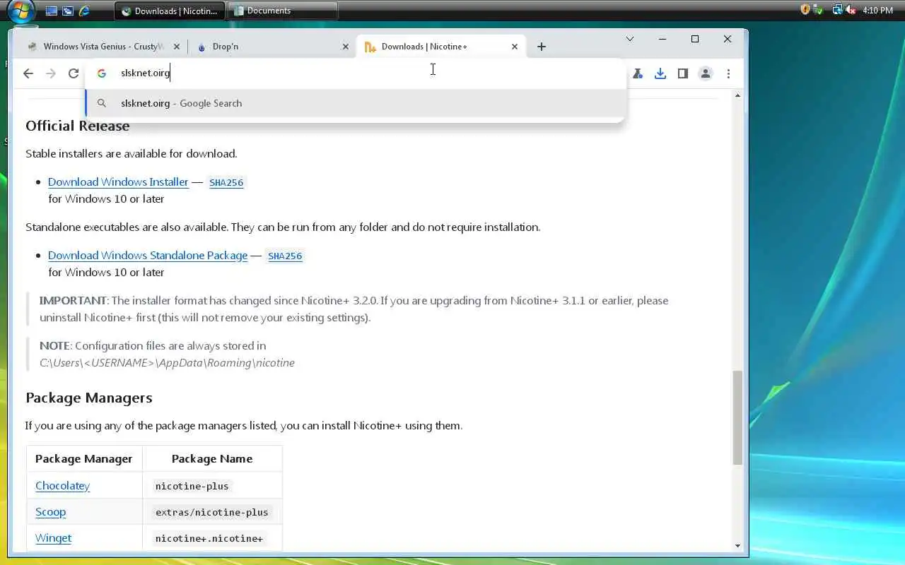Click the Show Desktop quick launch icon
Viewport: 905px width, 565px height.
point(52,11)
